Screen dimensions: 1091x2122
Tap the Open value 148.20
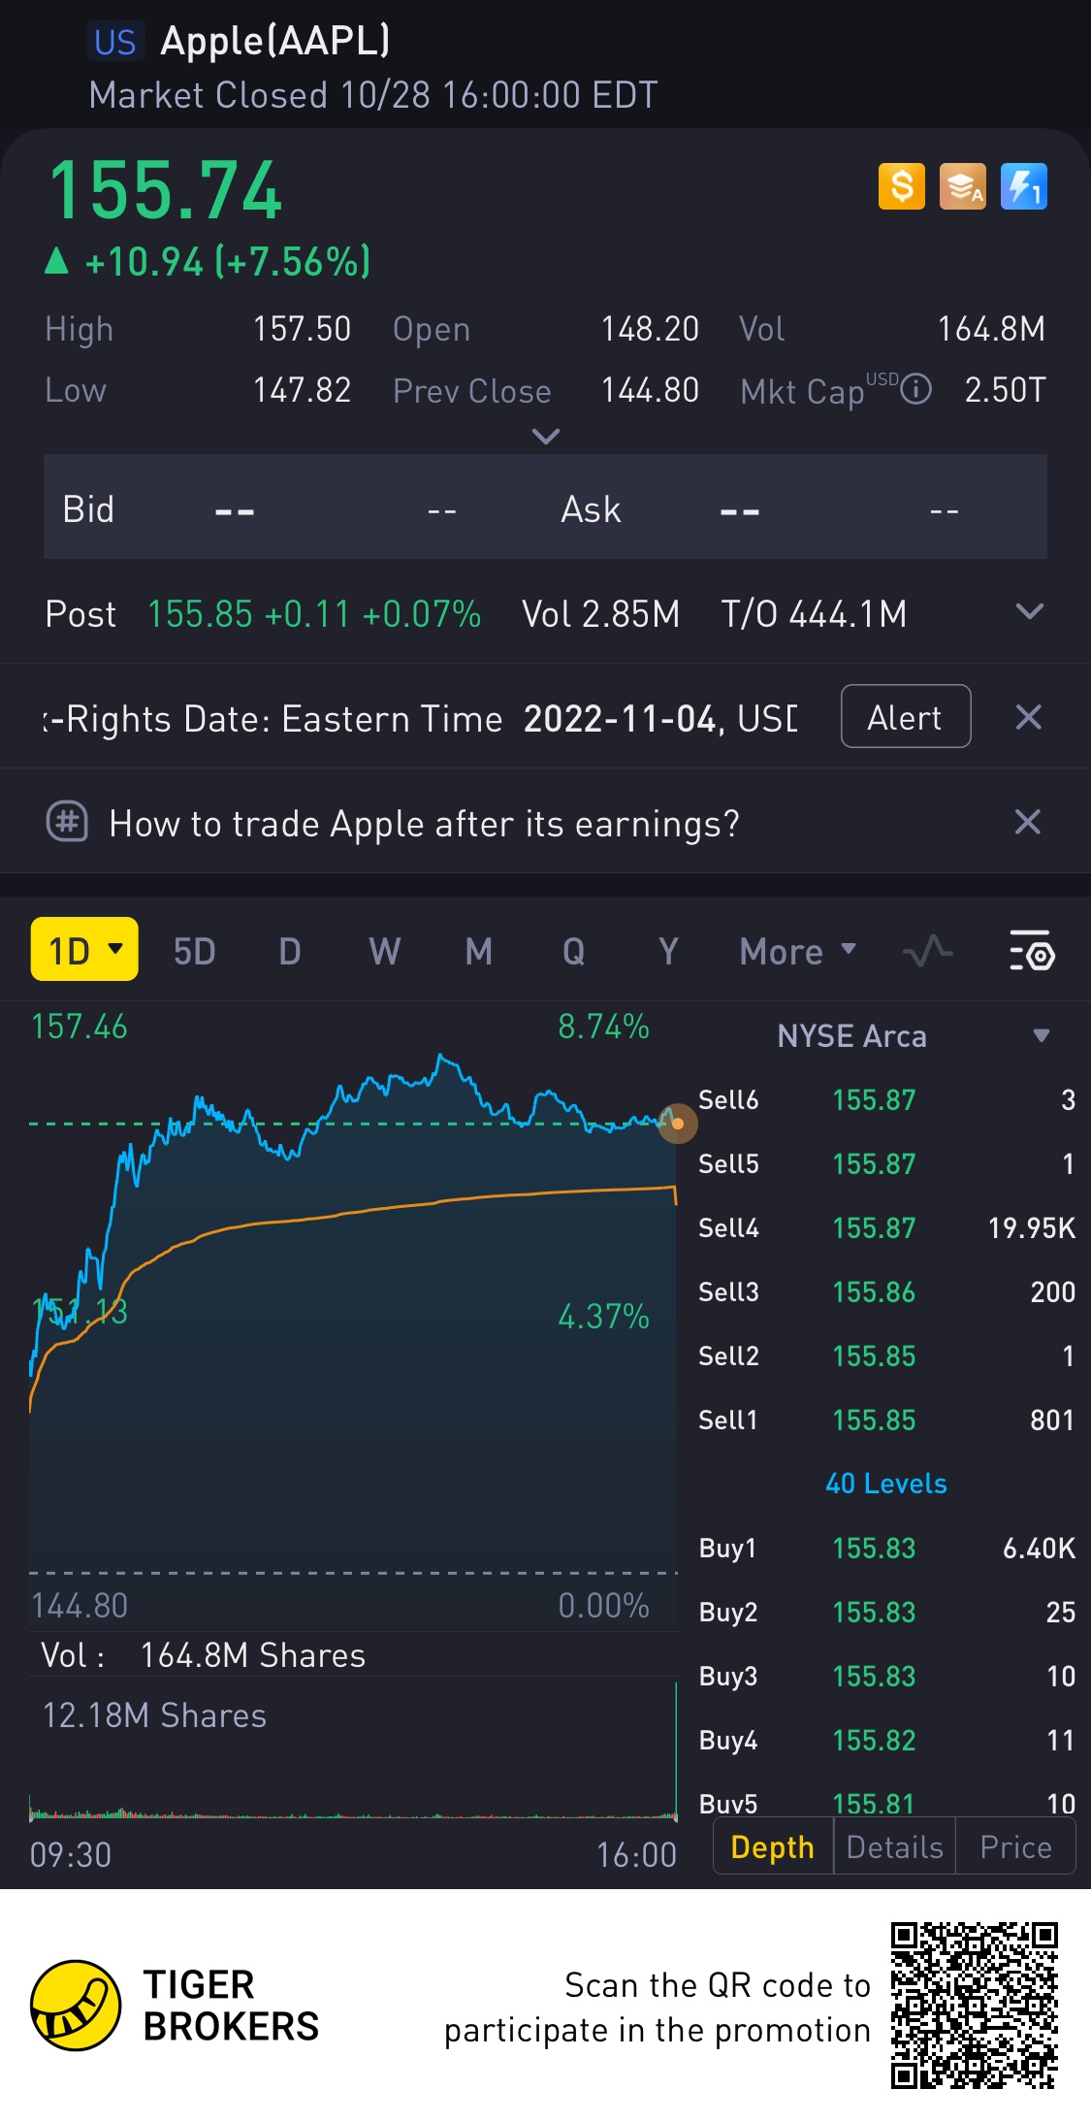[x=650, y=329]
